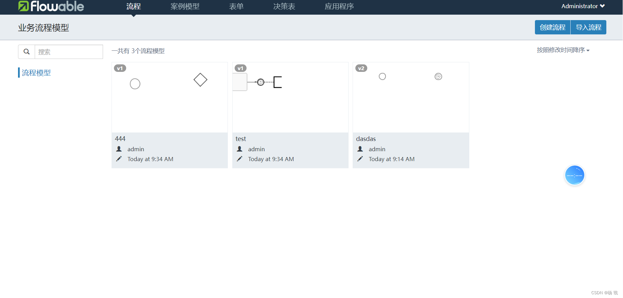The height and width of the screenshot is (298, 623).
Task: Select 流程模型 in the sidebar
Action: click(x=36, y=73)
